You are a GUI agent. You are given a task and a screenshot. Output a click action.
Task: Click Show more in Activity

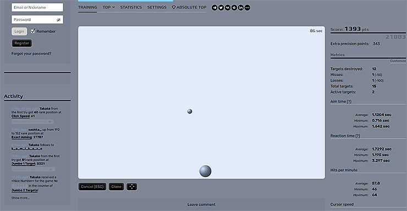[20, 198]
